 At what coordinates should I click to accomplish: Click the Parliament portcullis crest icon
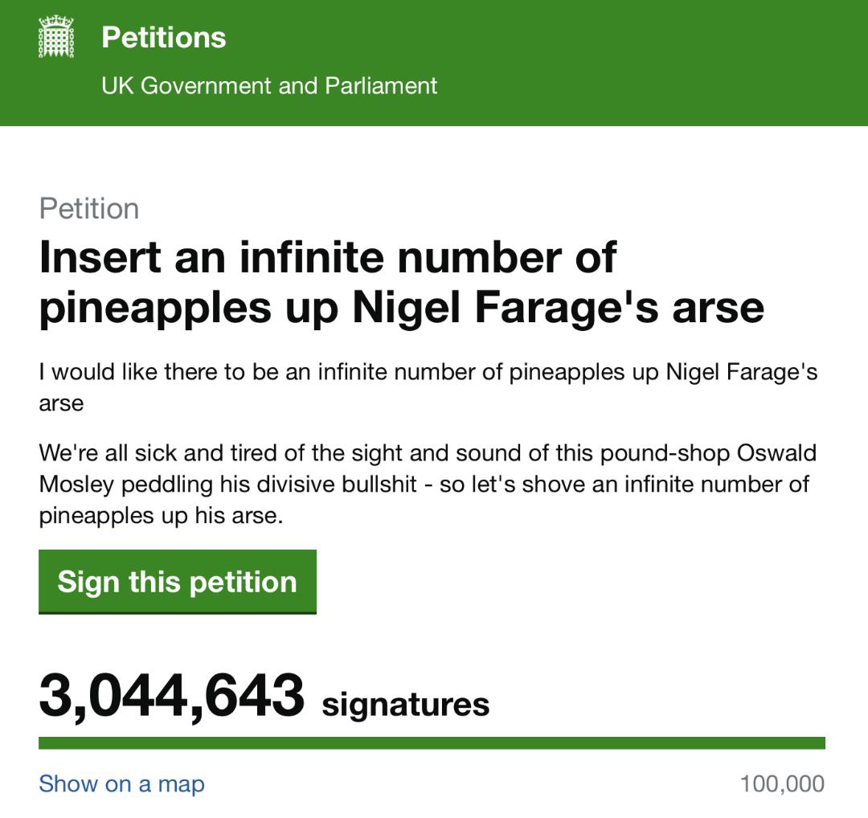coord(56,38)
